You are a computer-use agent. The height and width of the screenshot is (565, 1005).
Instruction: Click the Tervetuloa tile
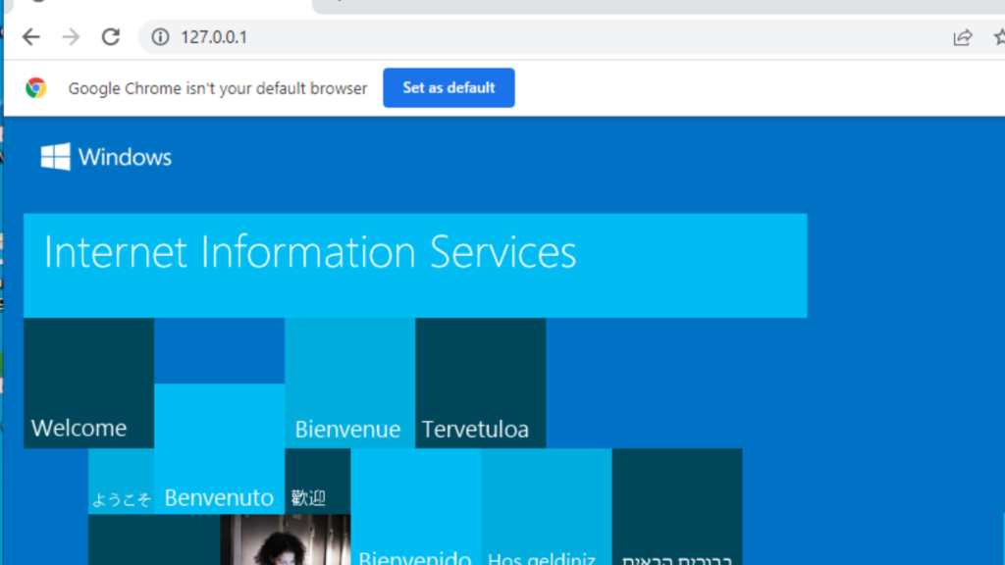(x=480, y=383)
